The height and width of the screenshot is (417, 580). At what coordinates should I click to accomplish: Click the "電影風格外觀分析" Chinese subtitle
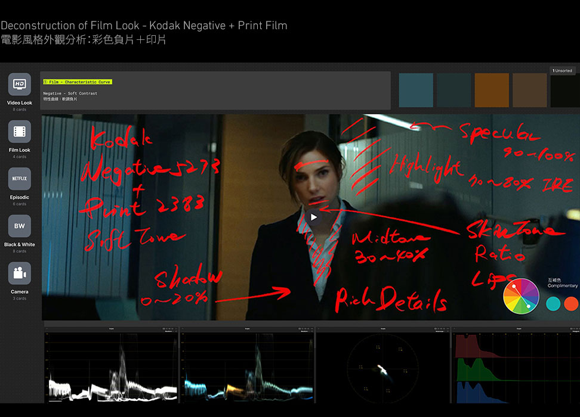tap(44, 39)
